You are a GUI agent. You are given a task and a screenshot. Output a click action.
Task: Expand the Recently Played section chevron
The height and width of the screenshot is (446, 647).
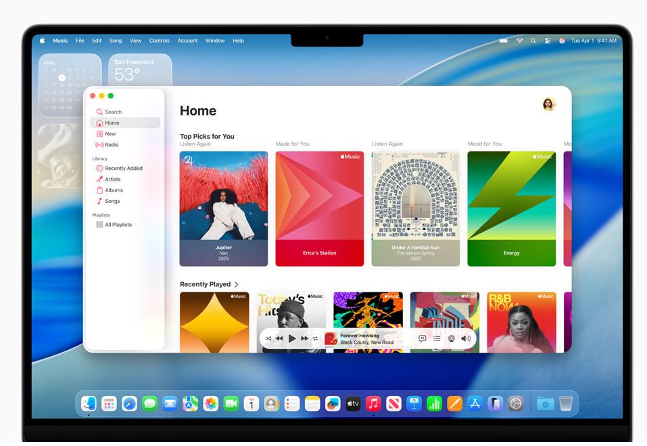(x=237, y=284)
